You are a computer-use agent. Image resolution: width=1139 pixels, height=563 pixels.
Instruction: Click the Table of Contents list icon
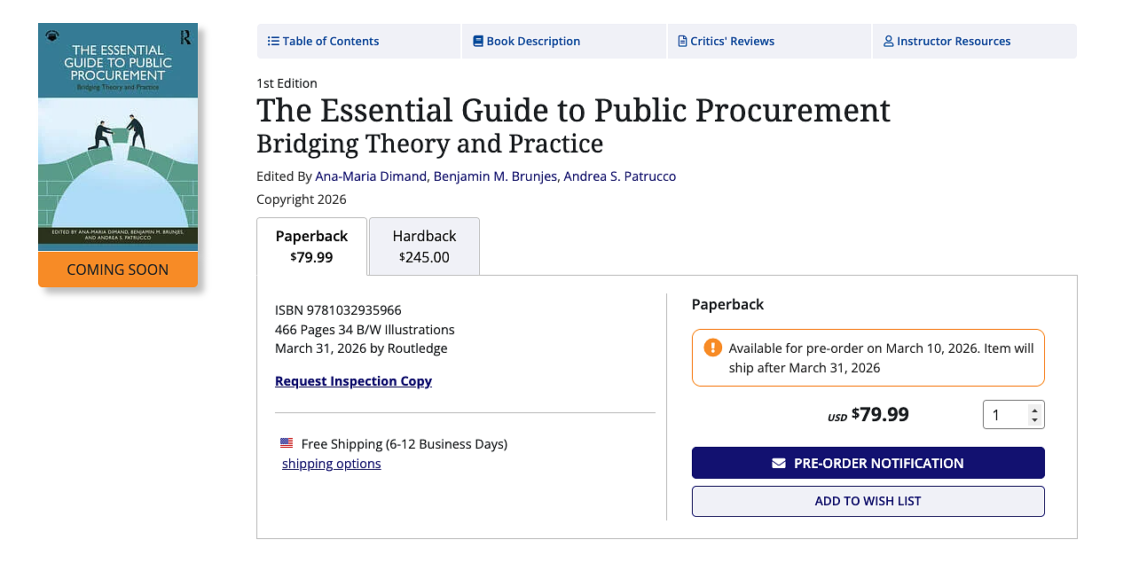(273, 41)
